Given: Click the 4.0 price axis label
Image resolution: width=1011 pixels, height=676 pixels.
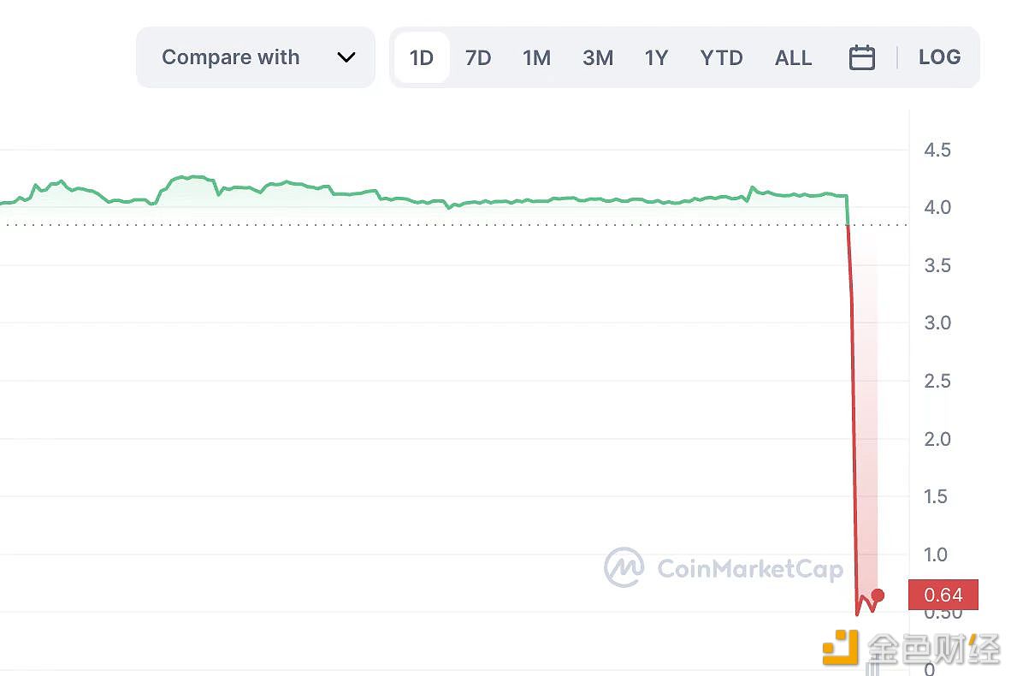Looking at the screenshot, I should click(x=938, y=207).
